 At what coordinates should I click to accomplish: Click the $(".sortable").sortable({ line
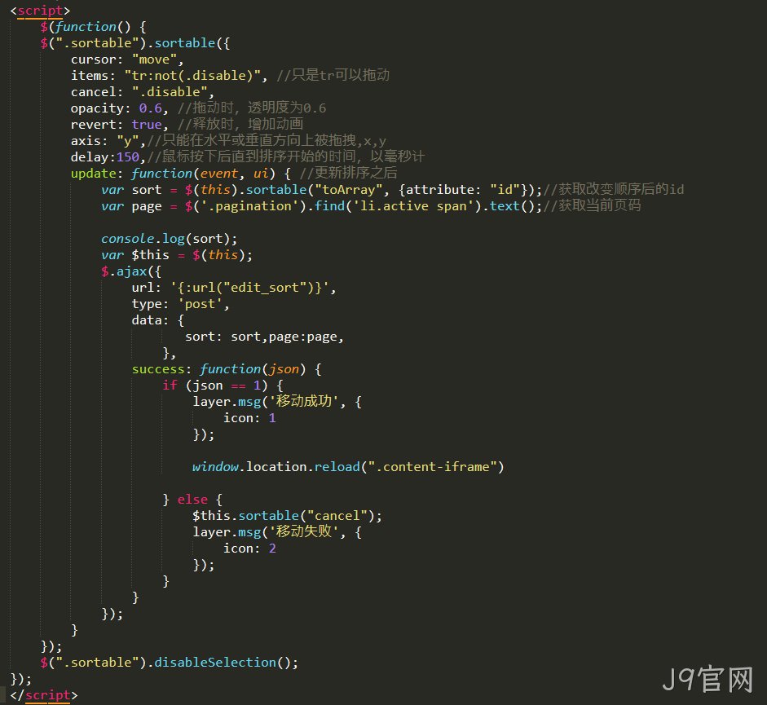[x=135, y=42]
